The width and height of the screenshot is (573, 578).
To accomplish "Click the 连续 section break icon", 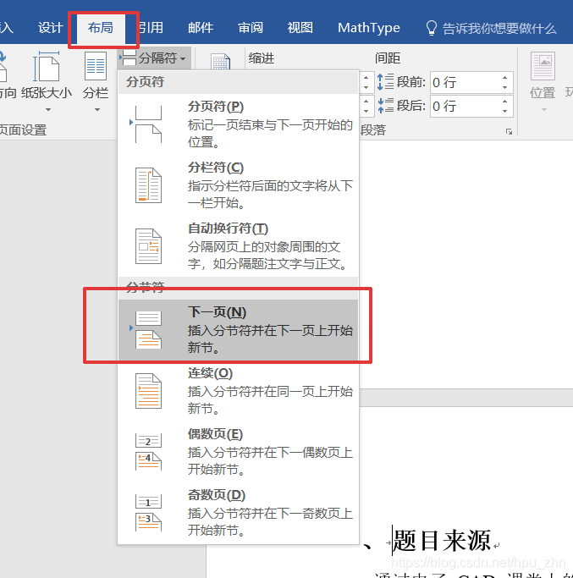I will (148, 391).
